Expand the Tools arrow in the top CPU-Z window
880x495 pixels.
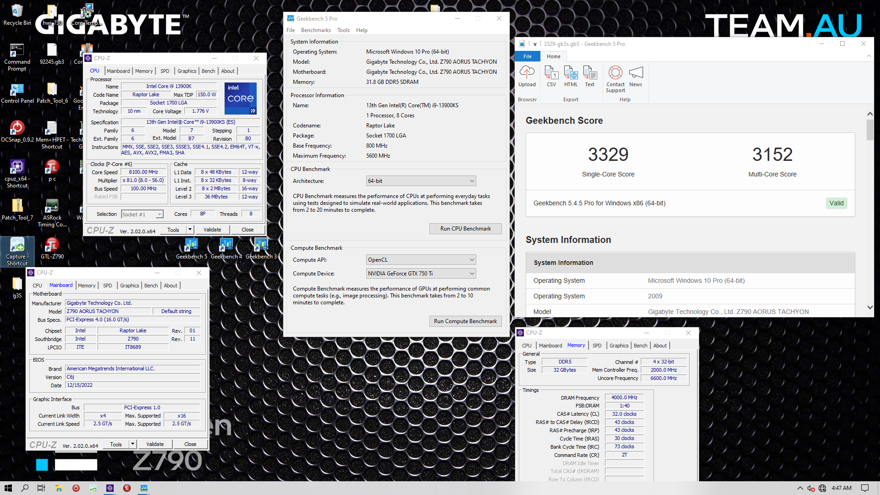coord(190,229)
